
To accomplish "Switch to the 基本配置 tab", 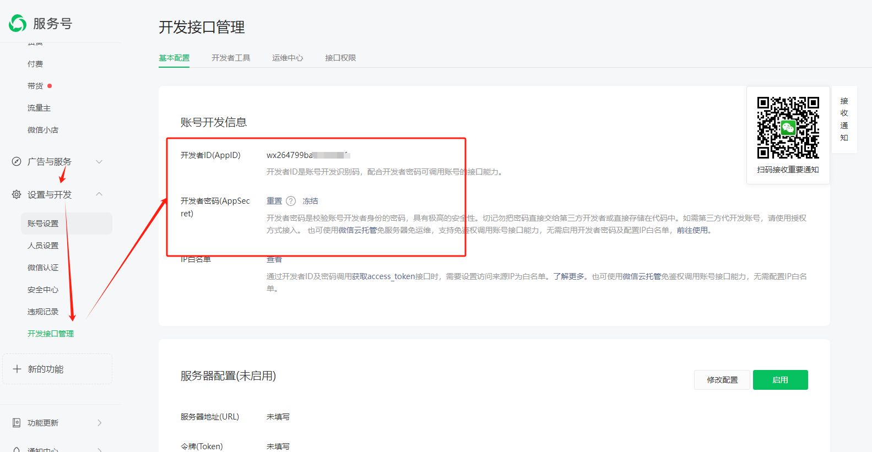I will [174, 58].
